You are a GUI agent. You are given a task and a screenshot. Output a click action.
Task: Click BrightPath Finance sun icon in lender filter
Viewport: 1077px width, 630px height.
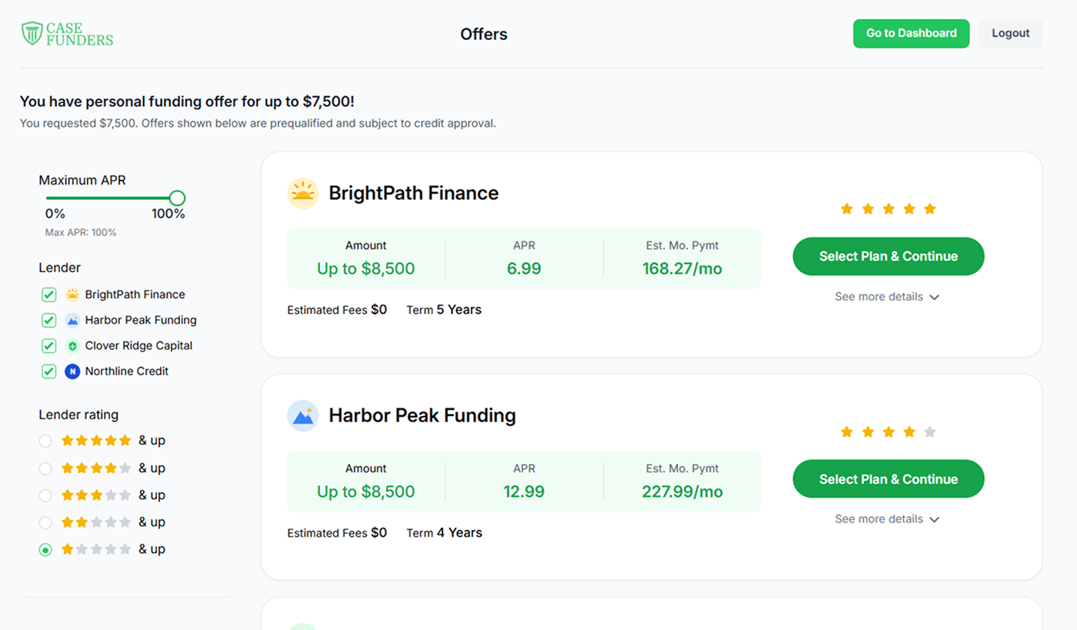tap(72, 295)
